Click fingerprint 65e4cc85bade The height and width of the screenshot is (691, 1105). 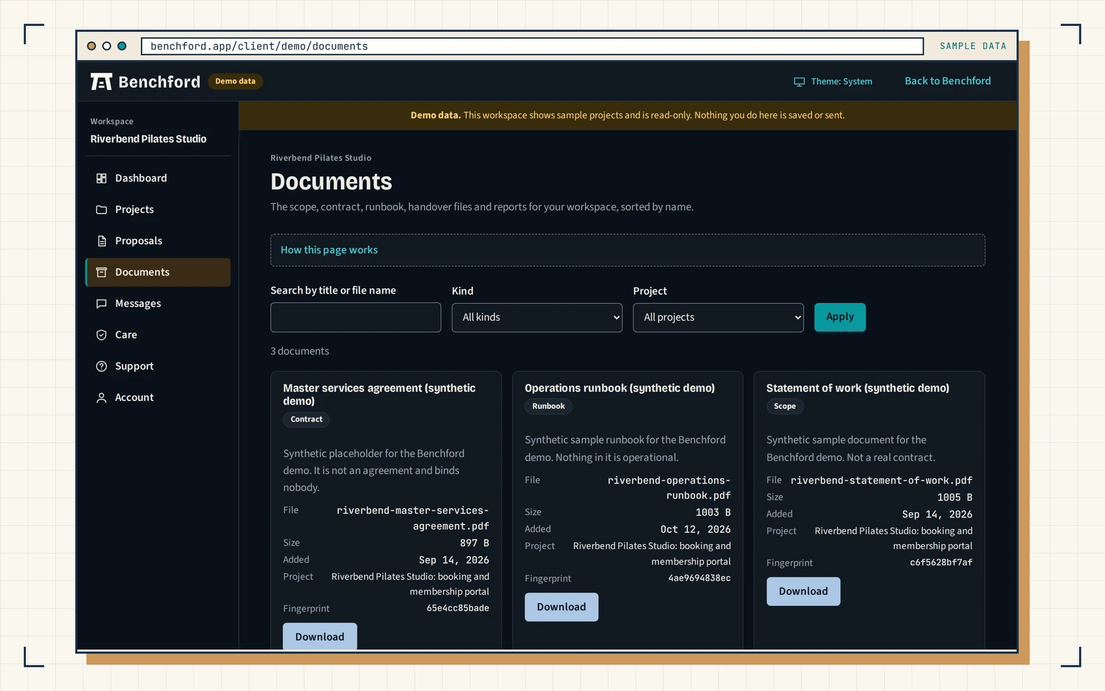458,608
